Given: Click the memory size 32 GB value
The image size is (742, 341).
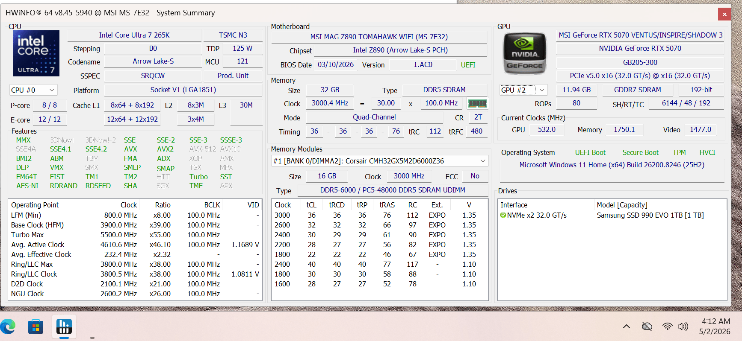Looking at the screenshot, I should [x=330, y=90].
